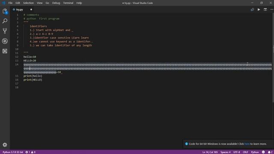The width and height of the screenshot is (274, 154).
Task: Click '1.) Start with alphbet and _' line
Action: 51,30
